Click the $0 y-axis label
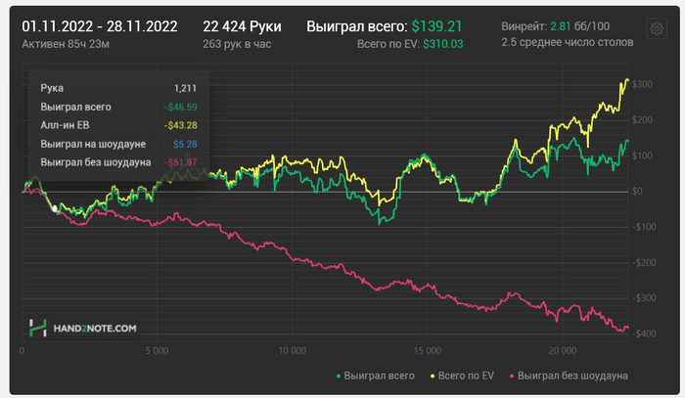This screenshot has height=398, width=685. tap(637, 191)
